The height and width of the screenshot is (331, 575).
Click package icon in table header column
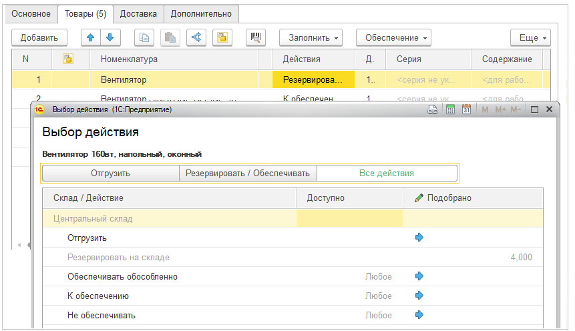coord(68,59)
